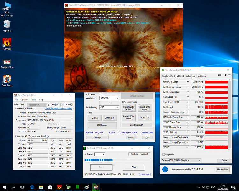Enable the Fullscreen checkbox in FurMark
239x191 pixels.
[101, 94]
